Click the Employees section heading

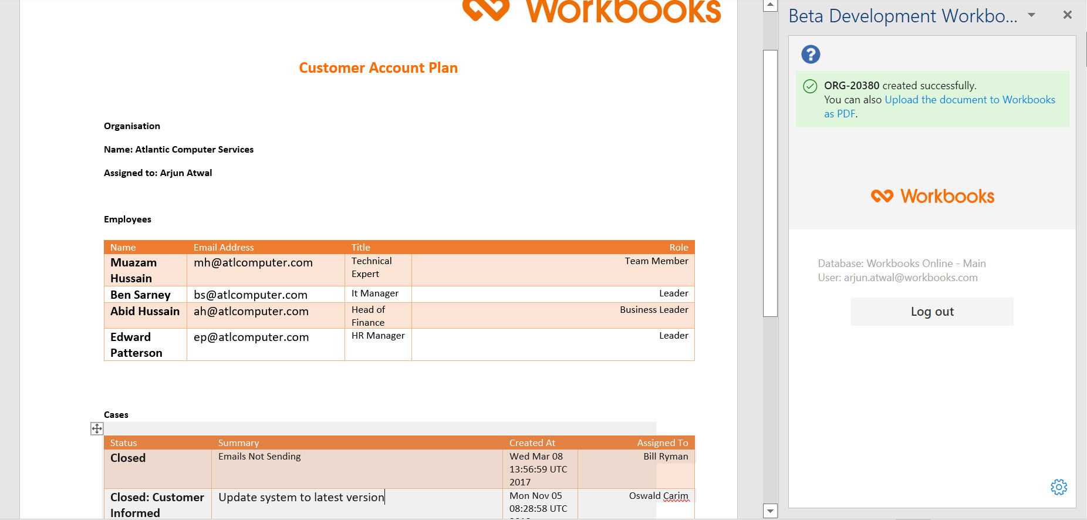point(127,220)
